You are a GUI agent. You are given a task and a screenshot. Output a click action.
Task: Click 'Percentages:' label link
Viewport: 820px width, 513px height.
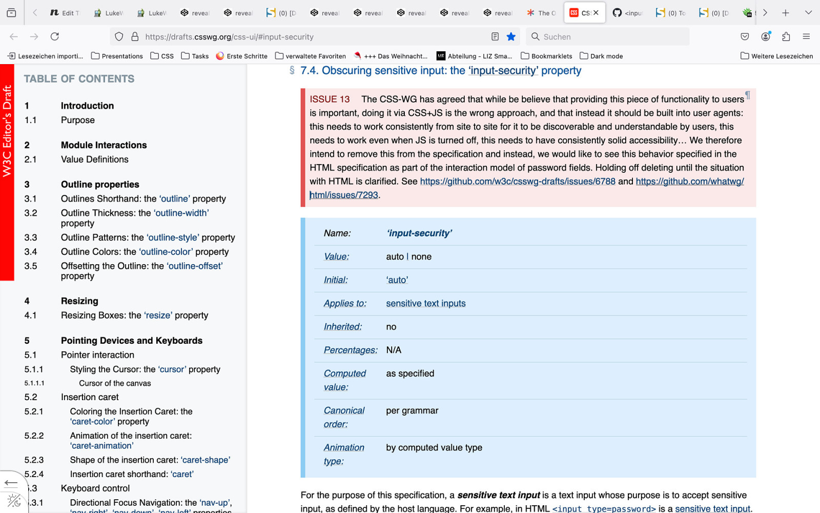351,350
